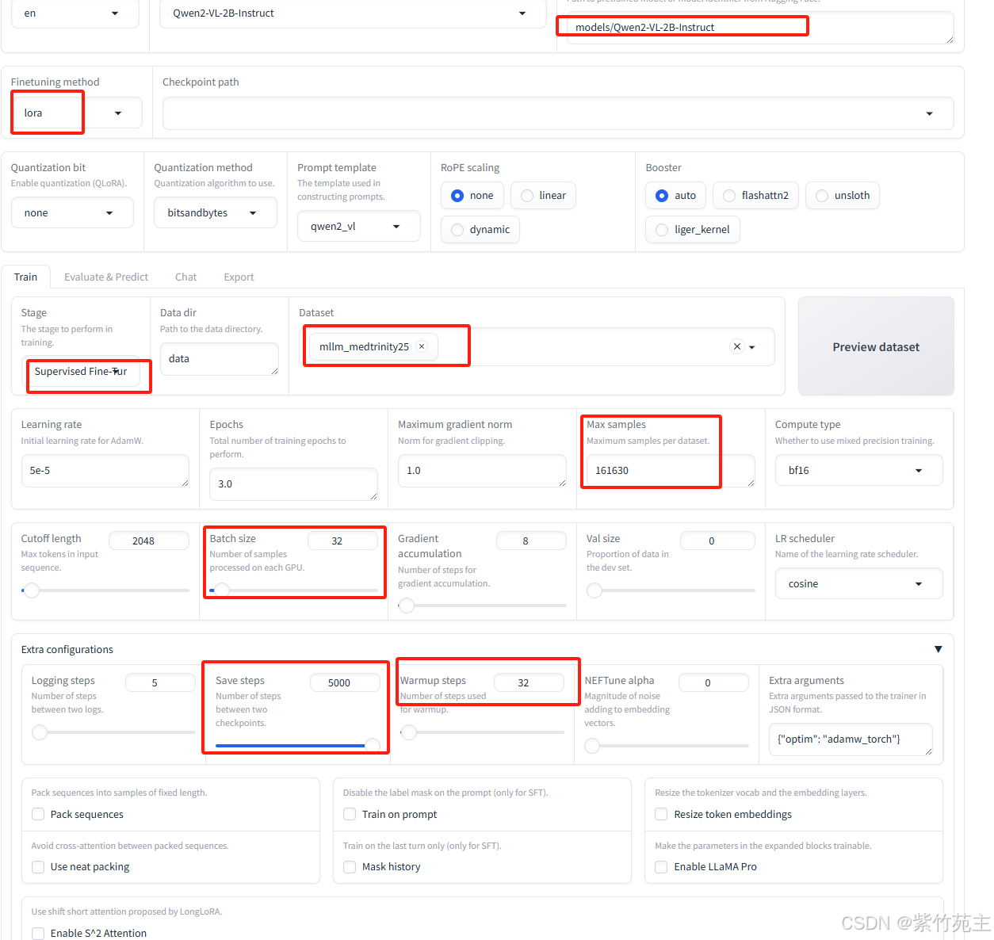Click the Epochs field 3.0
The height and width of the screenshot is (940, 994).
tap(293, 484)
